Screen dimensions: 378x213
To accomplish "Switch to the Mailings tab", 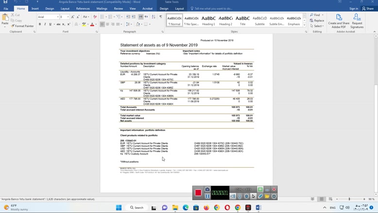I will click(102, 8).
